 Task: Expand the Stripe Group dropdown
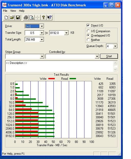click(42, 56)
